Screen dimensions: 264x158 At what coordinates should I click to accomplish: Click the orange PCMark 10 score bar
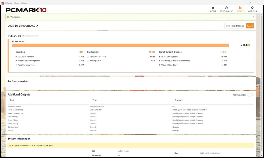coord(120,45)
